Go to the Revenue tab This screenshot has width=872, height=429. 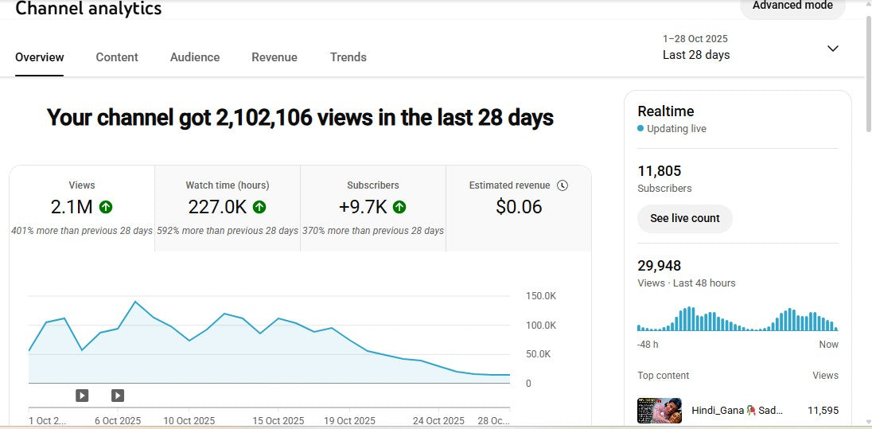coord(274,57)
